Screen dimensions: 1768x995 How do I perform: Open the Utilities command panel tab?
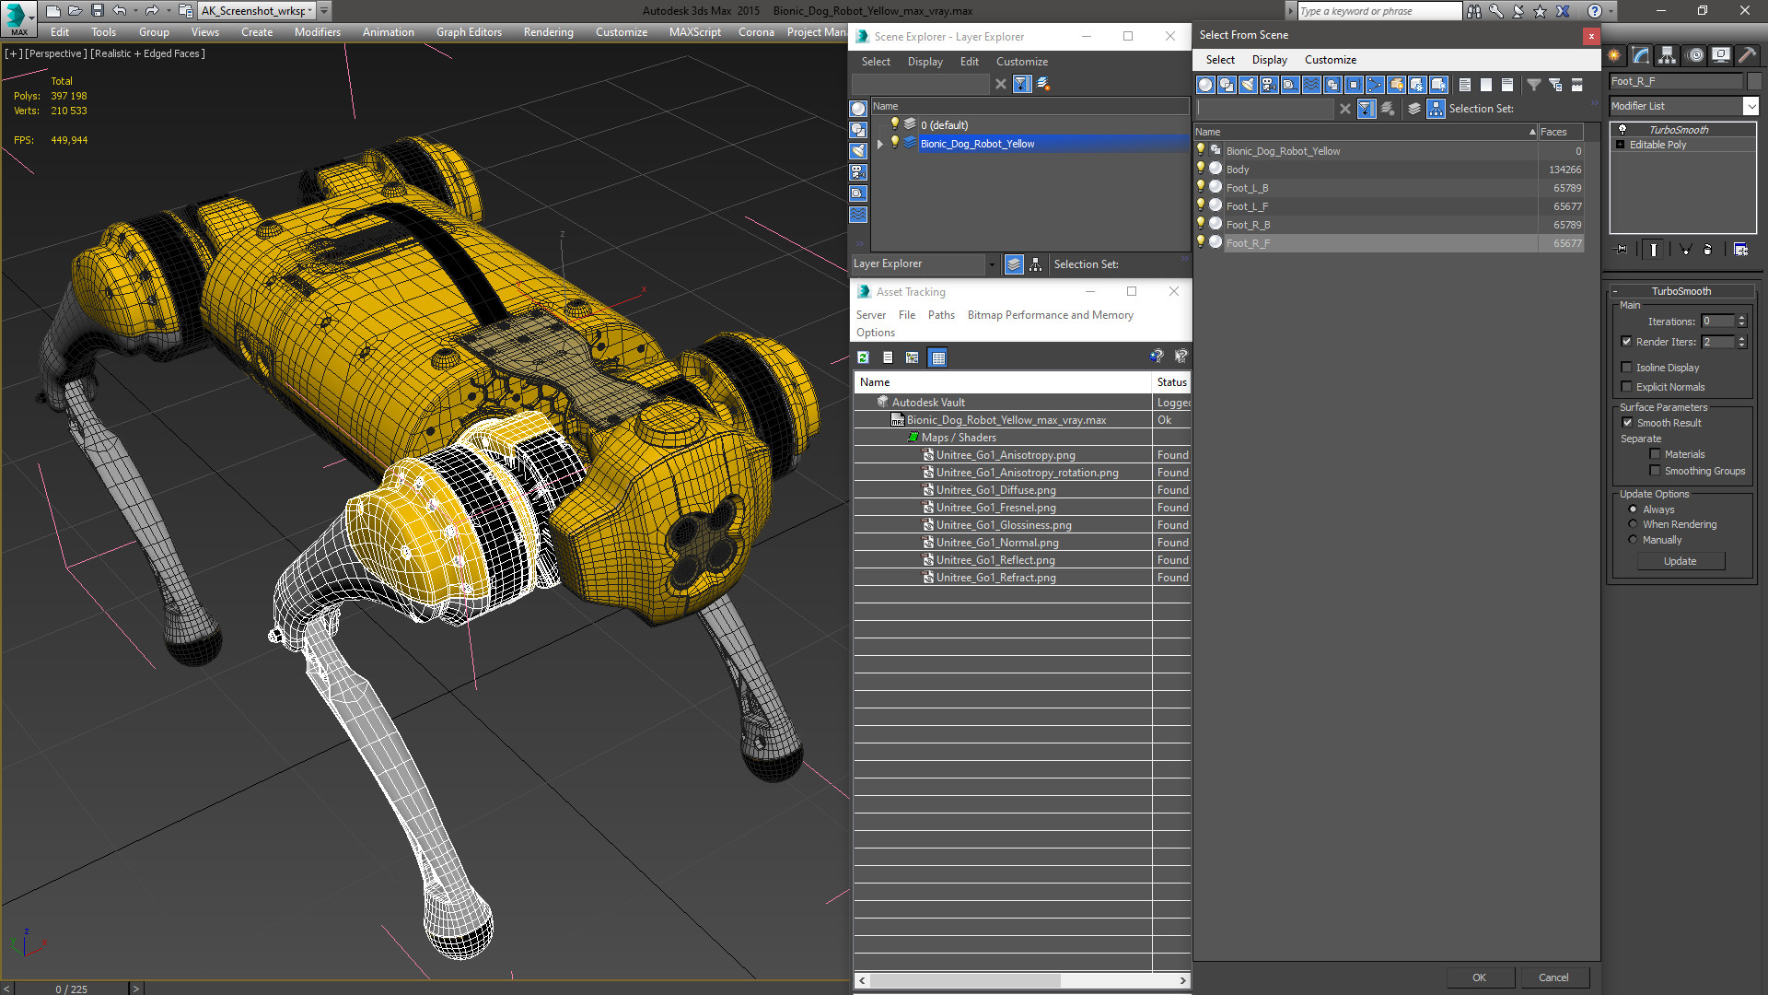[1747, 55]
